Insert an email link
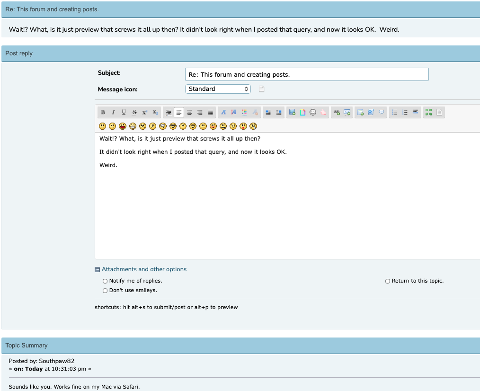The image size is (480, 391). (347, 112)
